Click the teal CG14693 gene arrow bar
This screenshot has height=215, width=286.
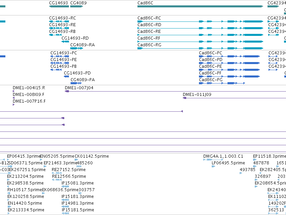coord(59,6)
